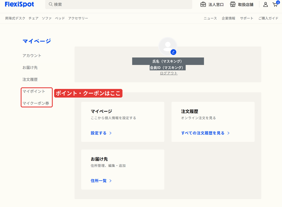Click the マイページ sidebar heading
The image size is (282, 207).
coord(37,41)
